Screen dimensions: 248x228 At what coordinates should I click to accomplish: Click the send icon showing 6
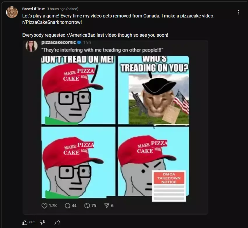(107, 206)
